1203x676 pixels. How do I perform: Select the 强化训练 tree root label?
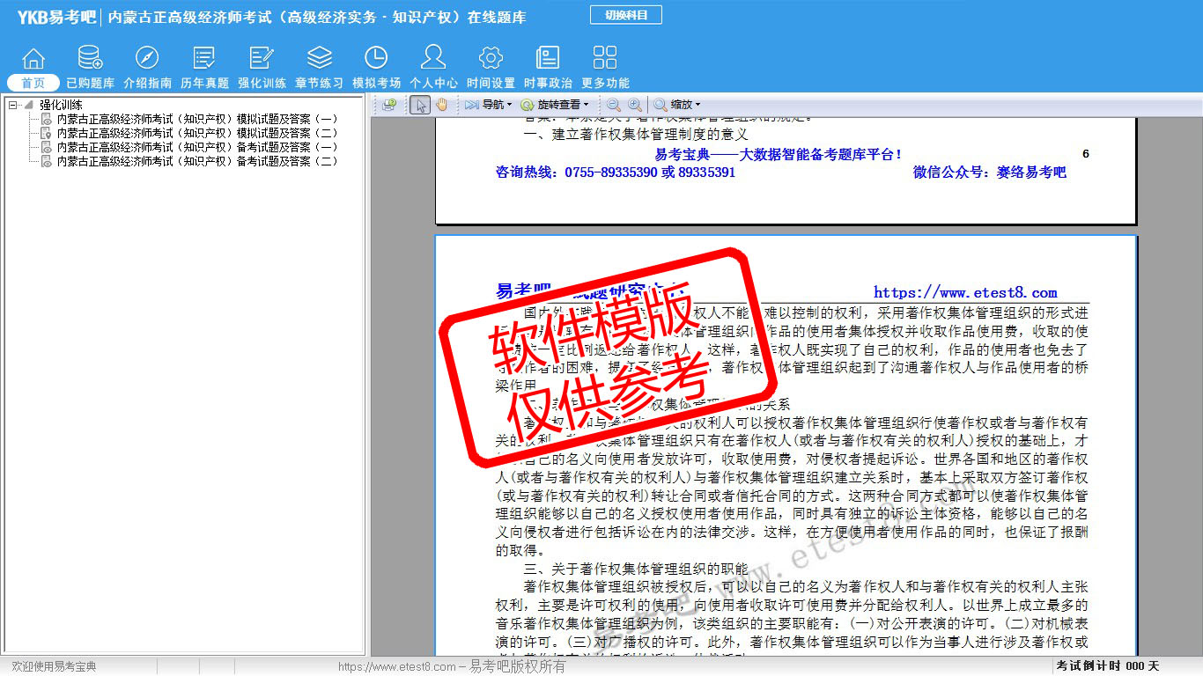point(61,105)
